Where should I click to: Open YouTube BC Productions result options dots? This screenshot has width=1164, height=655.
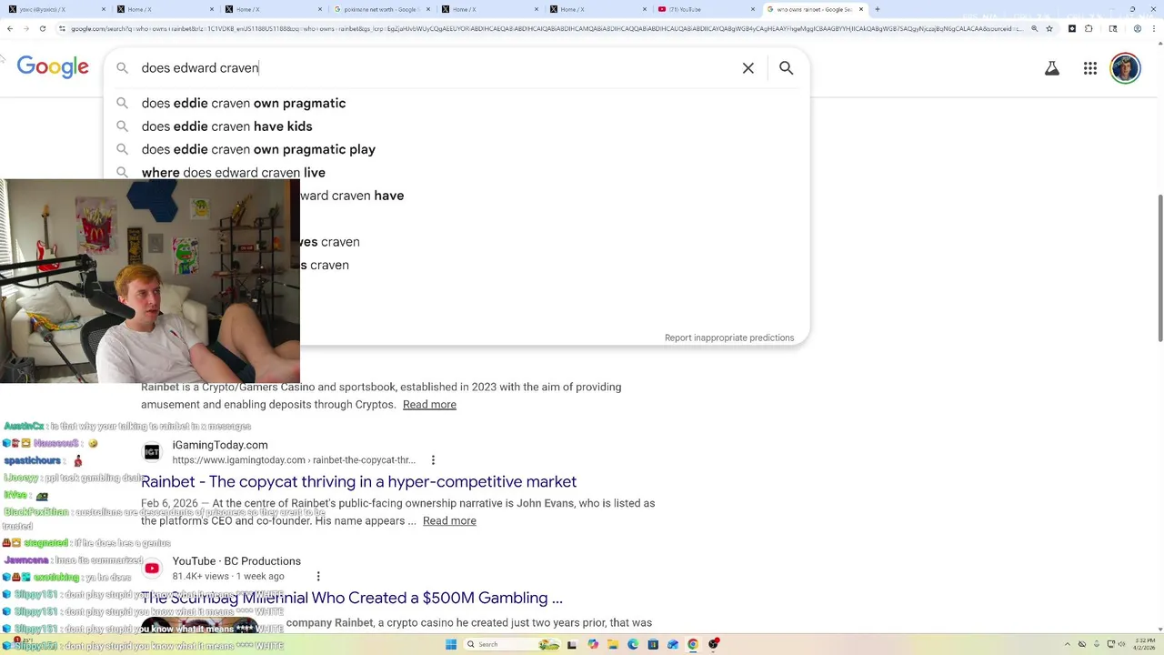pos(318,577)
